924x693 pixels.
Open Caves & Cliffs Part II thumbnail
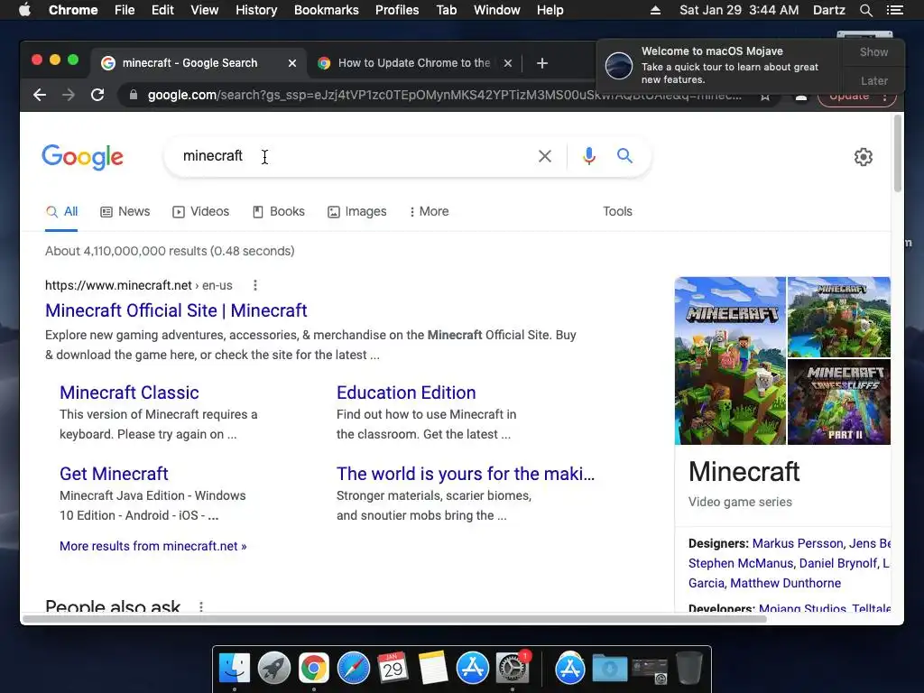pyautogui.click(x=838, y=402)
